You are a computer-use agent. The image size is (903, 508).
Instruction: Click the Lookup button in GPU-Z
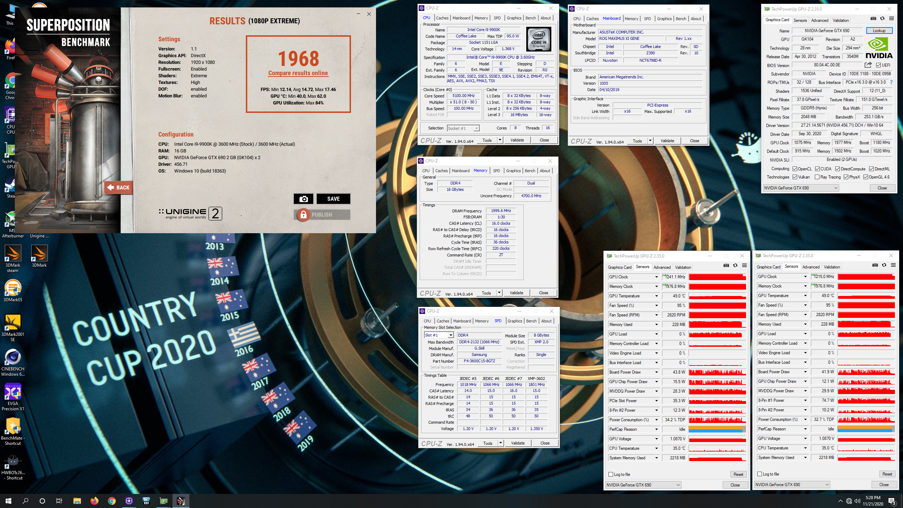[x=879, y=31]
